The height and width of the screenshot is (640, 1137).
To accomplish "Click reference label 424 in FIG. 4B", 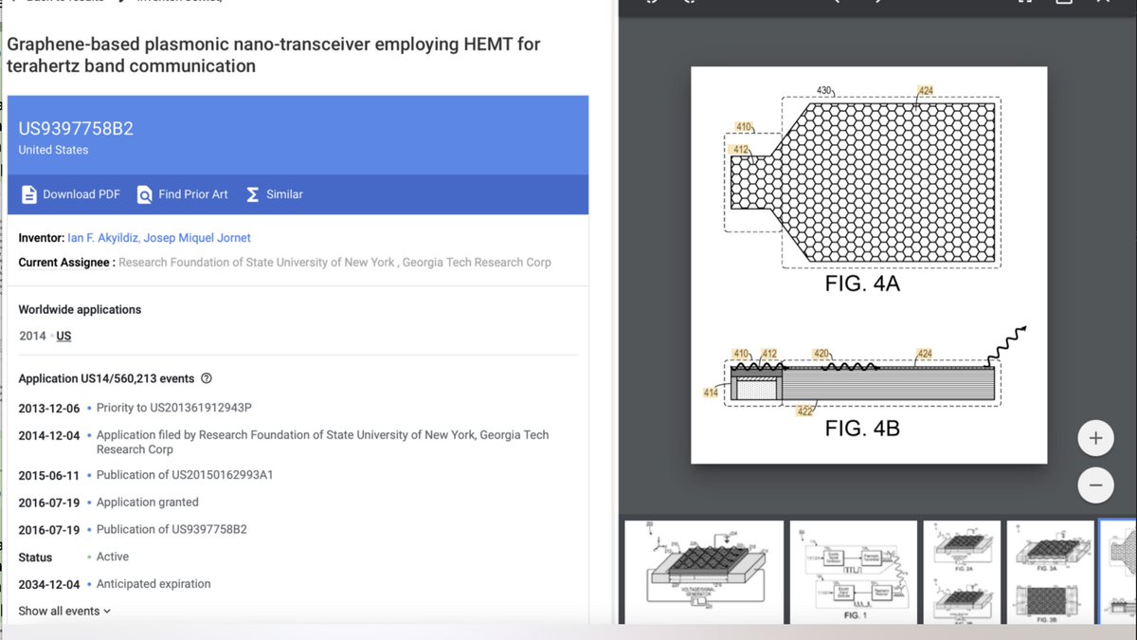I will point(925,355).
